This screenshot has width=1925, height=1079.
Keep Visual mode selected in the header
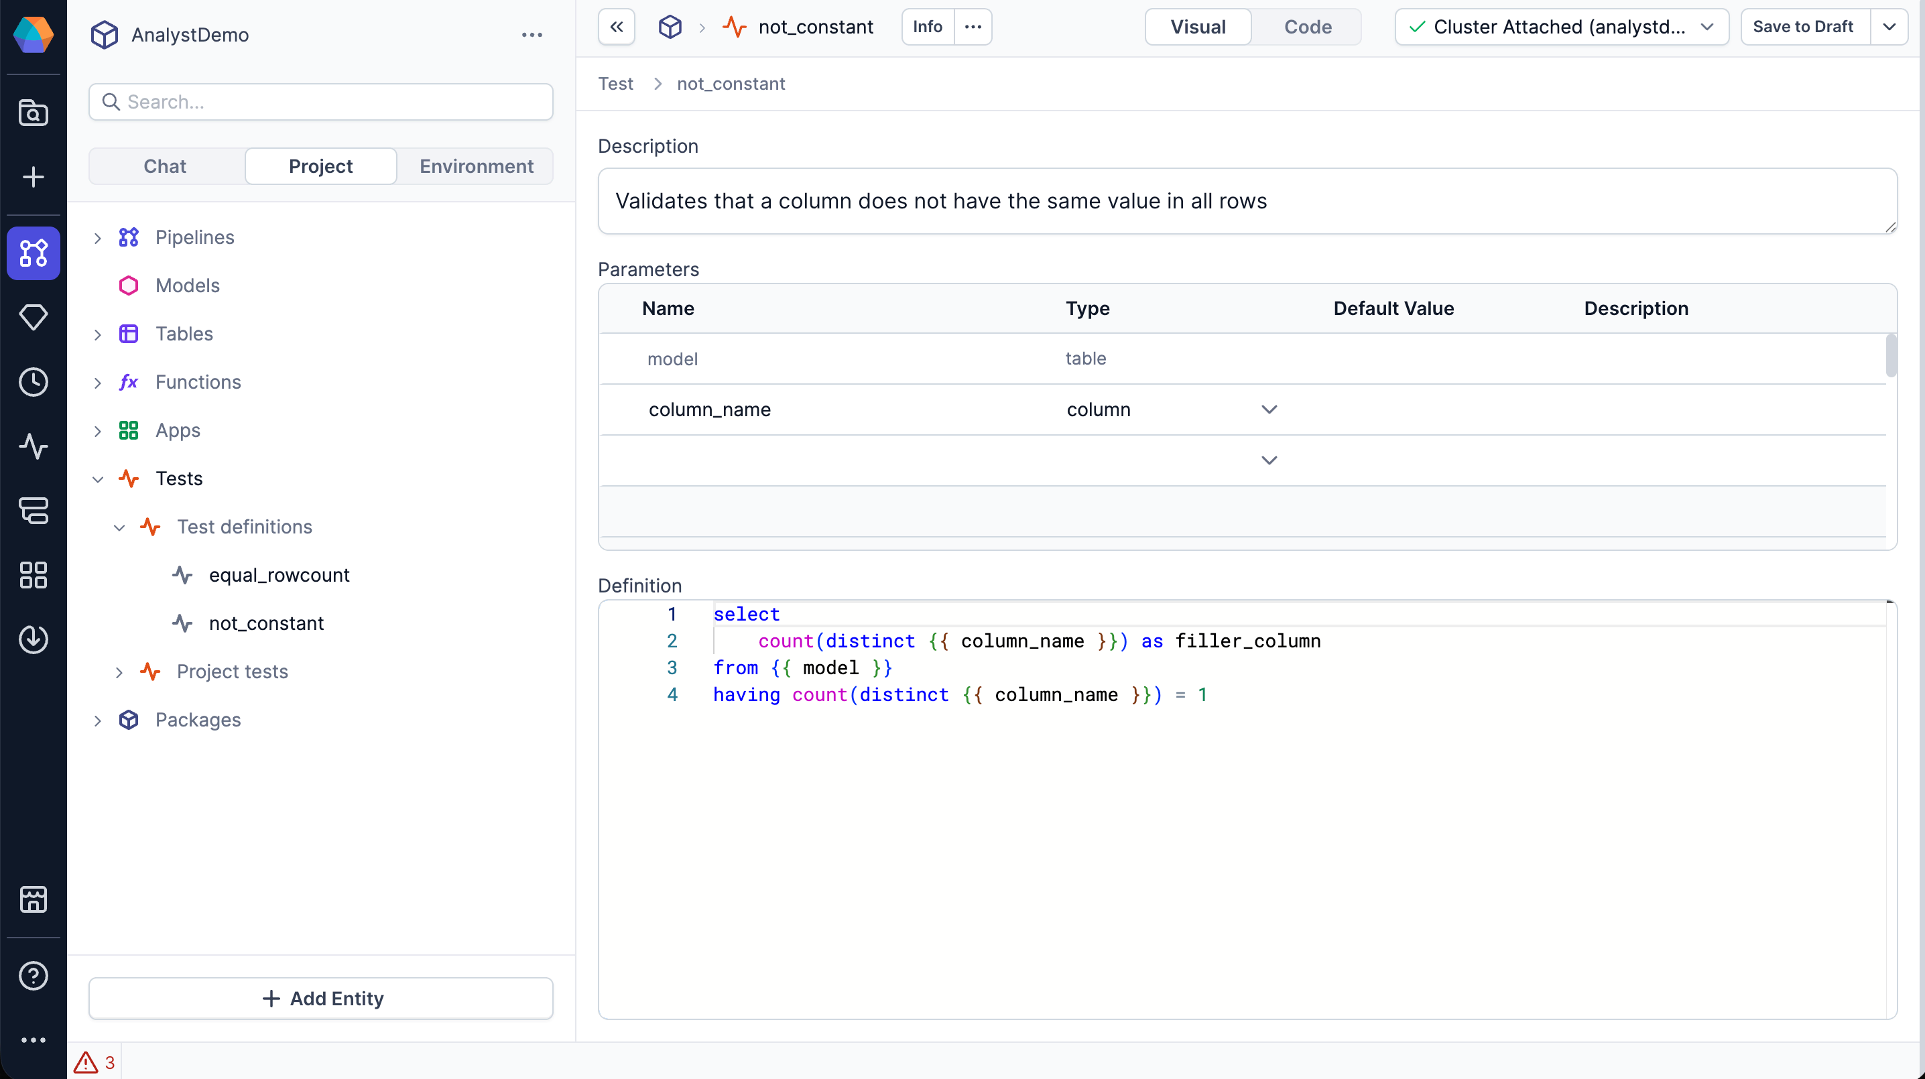tap(1196, 26)
